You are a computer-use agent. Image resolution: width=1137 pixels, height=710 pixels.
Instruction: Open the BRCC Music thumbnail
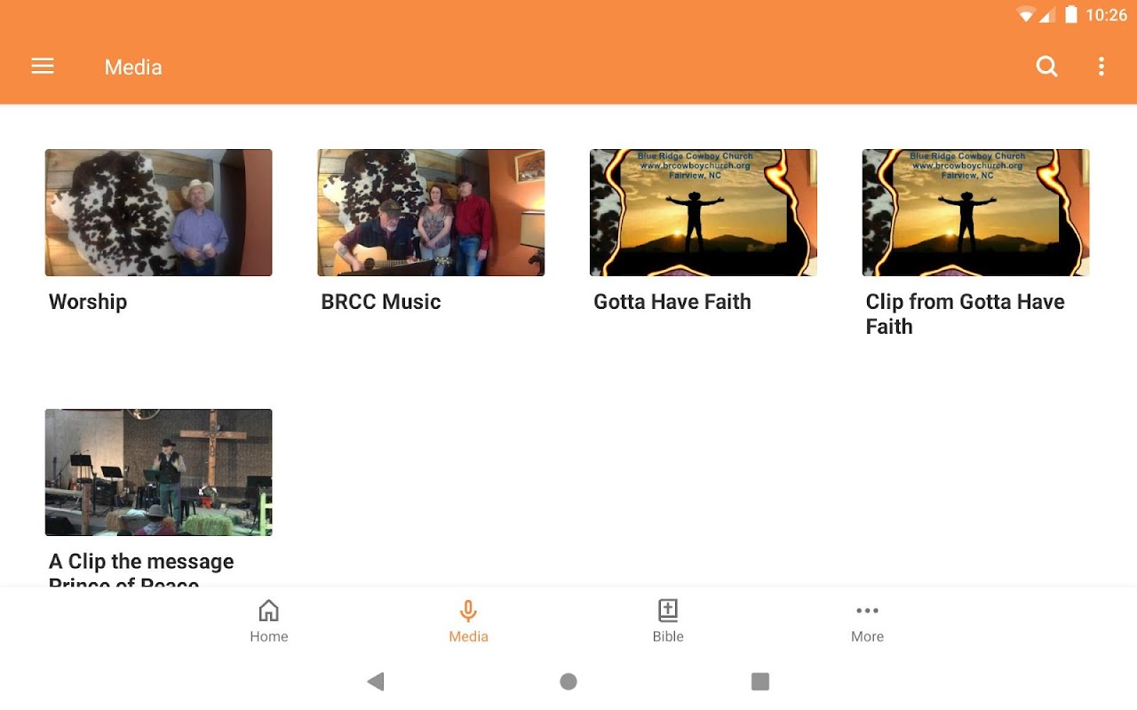pyautogui.click(x=431, y=212)
